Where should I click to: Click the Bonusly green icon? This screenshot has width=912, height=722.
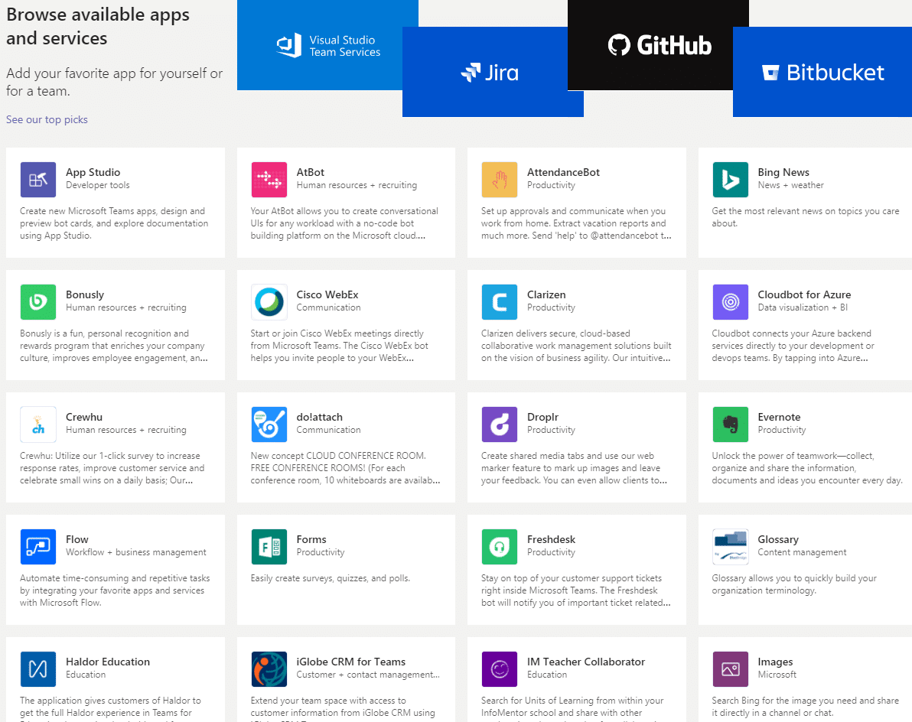(37, 301)
